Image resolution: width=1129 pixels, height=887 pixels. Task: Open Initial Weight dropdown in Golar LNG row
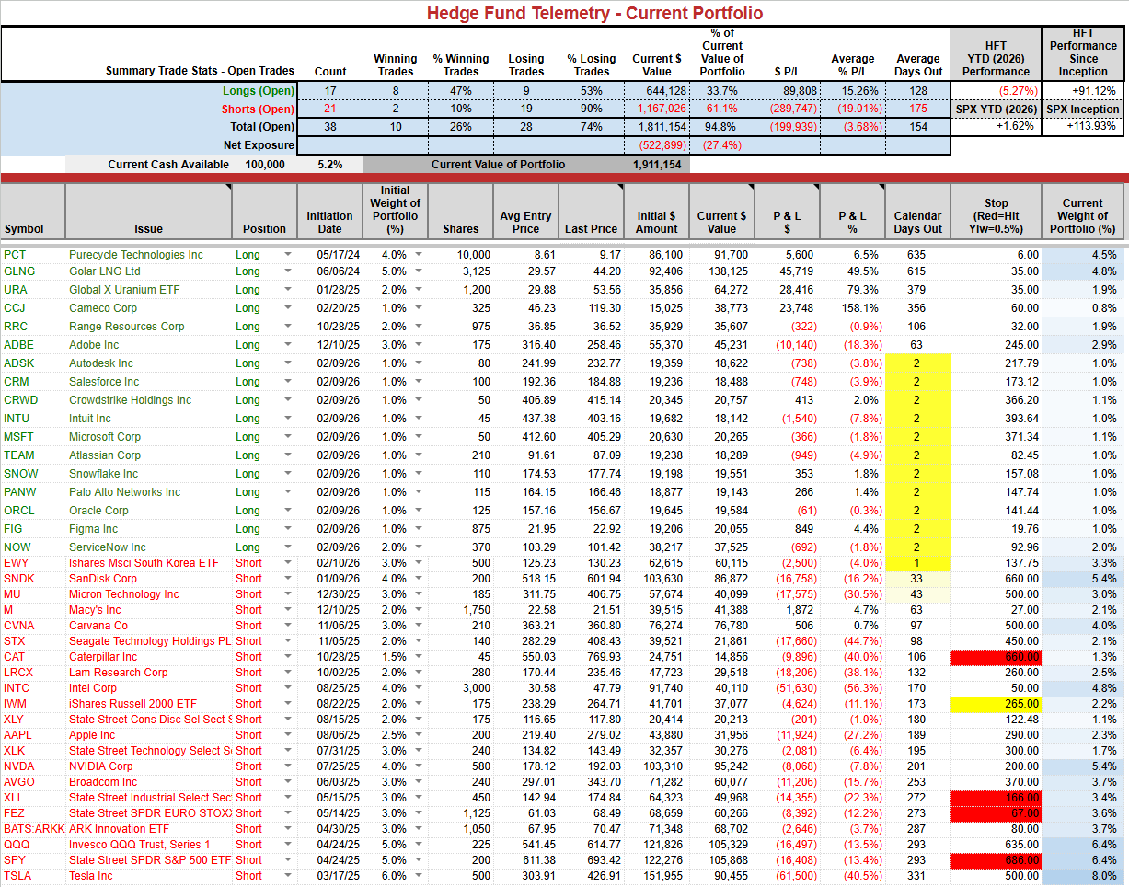point(419,271)
